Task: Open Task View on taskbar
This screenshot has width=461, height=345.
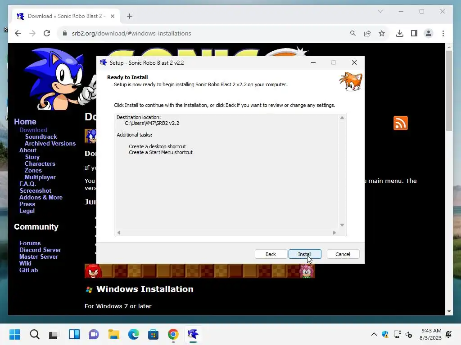Action: 54,334
